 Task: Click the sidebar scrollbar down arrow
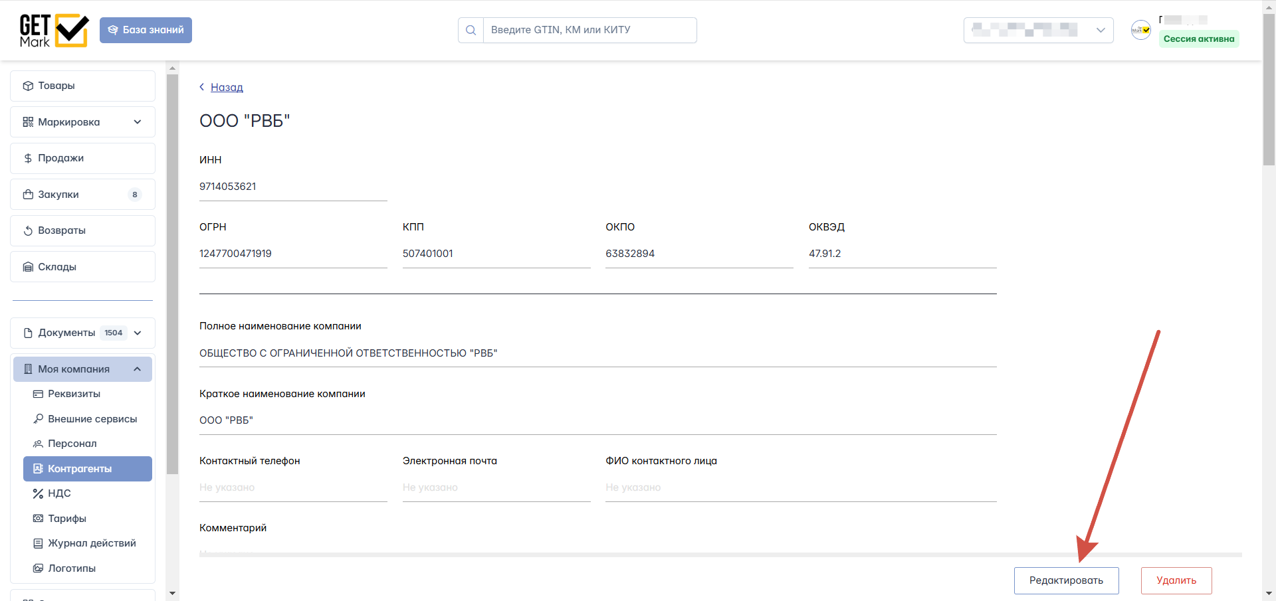(172, 594)
